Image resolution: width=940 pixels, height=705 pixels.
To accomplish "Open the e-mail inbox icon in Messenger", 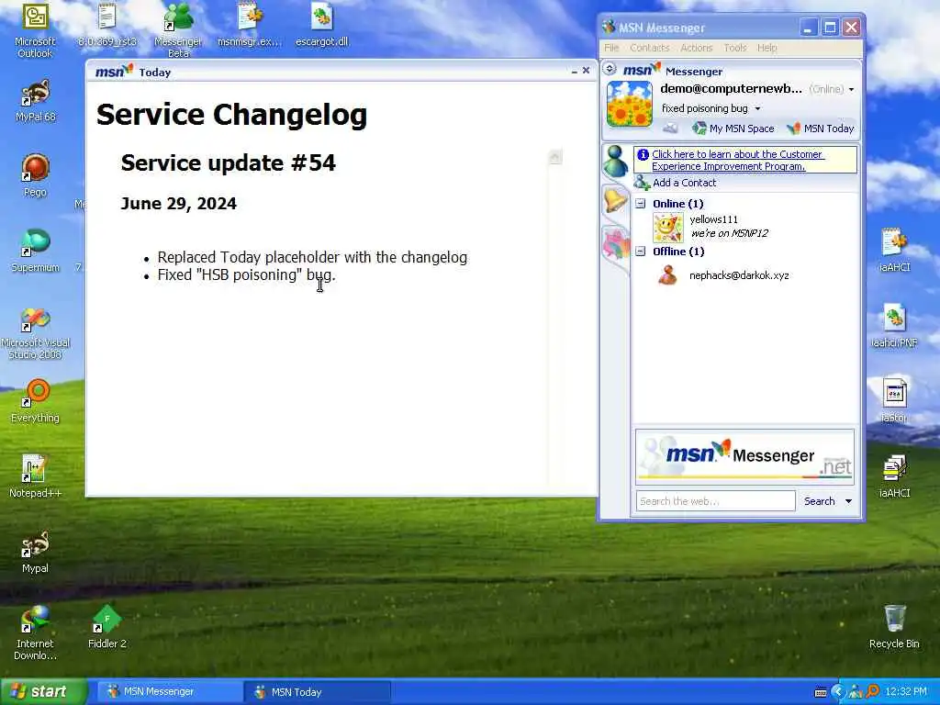I will [x=670, y=129].
